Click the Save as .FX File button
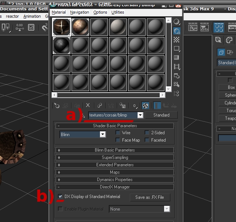Image resolution: width=236 pixels, height=222 pixels. (x=150, y=197)
